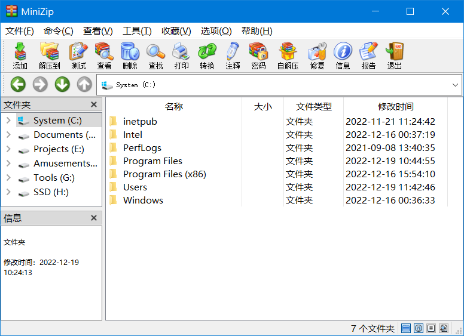Select the PerfLogs folder row
Image resolution: width=464 pixels, height=336 pixels.
[x=276, y=147]
